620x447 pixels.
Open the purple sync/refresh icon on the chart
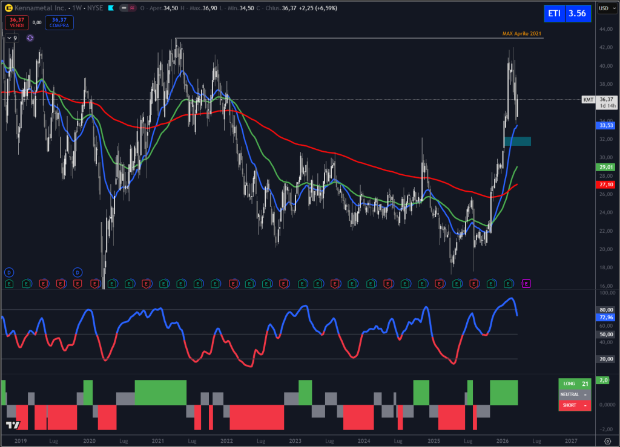pyautogui.click(x=29, y=38)
